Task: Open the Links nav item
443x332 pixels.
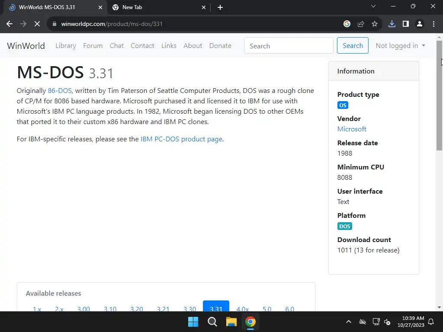Action: (169, 46)
